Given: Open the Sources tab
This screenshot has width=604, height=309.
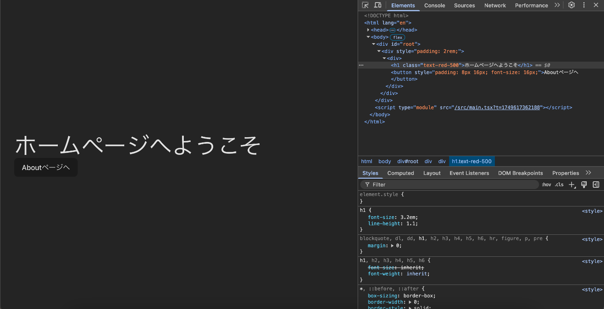Looking at the screenshot, I should (x=464, y=6).
